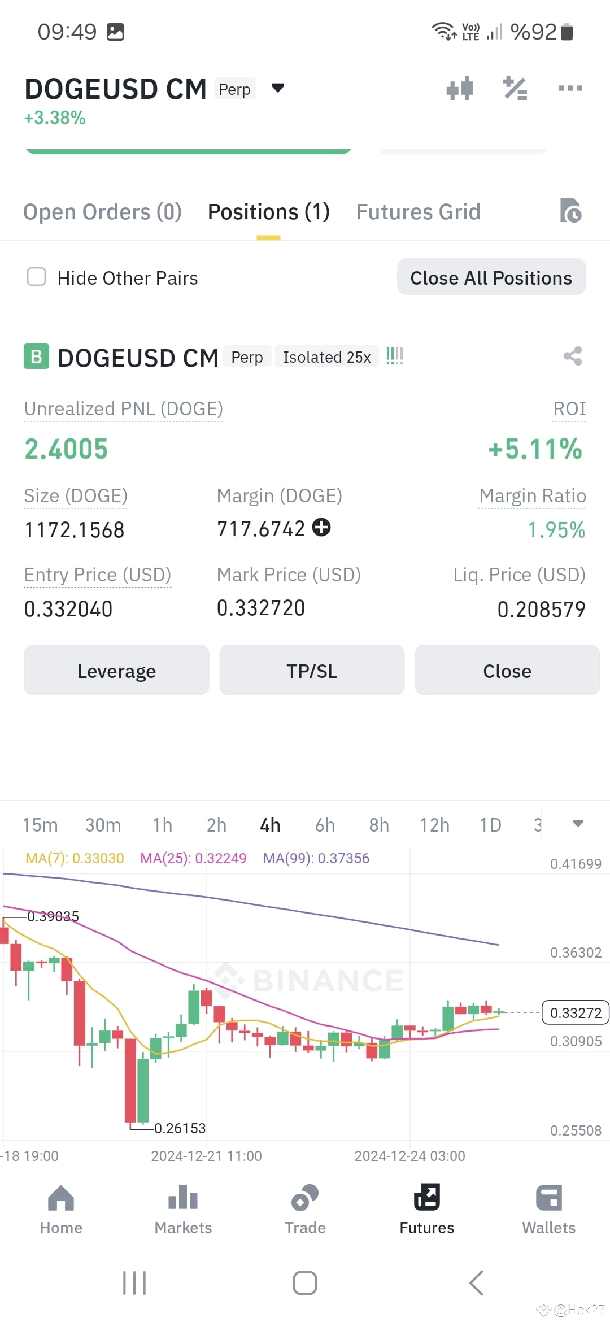Tap the Isolated 25x margin mode tag
610x1322 pixels.
(326, 357)
